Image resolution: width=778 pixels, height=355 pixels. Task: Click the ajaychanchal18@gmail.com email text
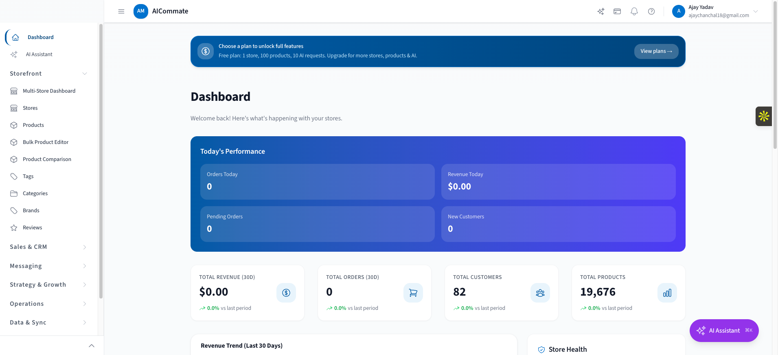coord(719,15)
